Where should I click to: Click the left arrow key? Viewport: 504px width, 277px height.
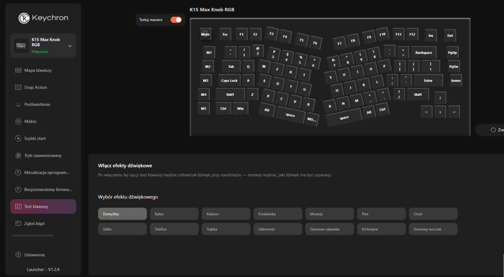pos(427,112)
